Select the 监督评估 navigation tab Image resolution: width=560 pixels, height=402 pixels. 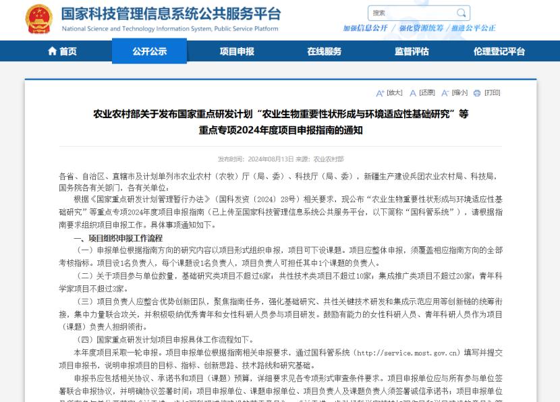click(412, 51)
